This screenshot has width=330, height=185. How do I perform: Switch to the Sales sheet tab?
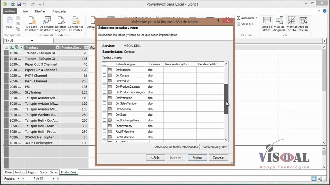point(54,172)
